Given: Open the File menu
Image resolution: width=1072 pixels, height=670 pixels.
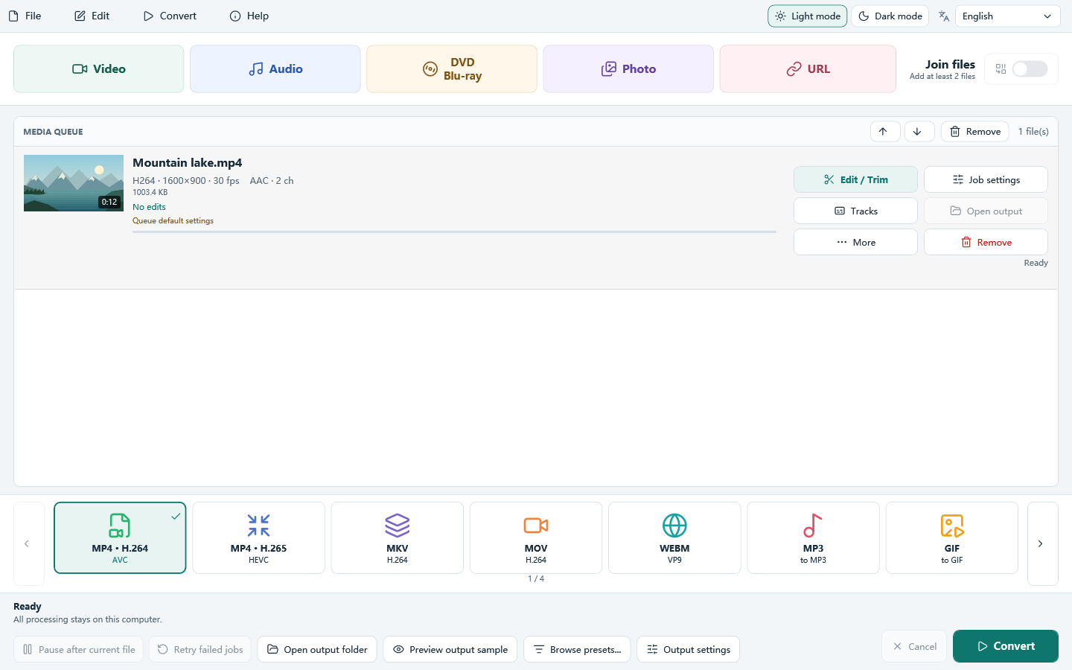Looking at the screenshot, I should 25,16.
